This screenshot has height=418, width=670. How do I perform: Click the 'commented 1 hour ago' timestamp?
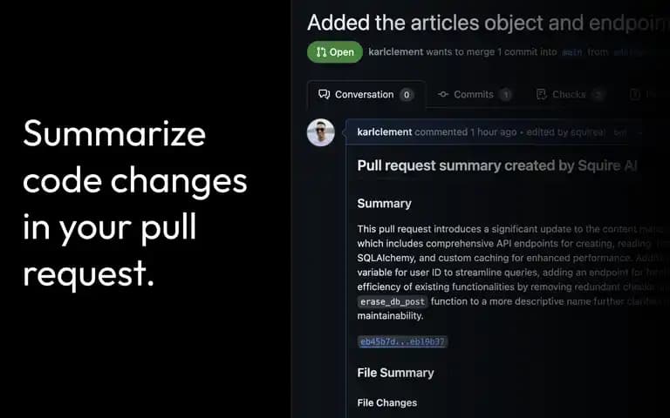pos(465,132)
